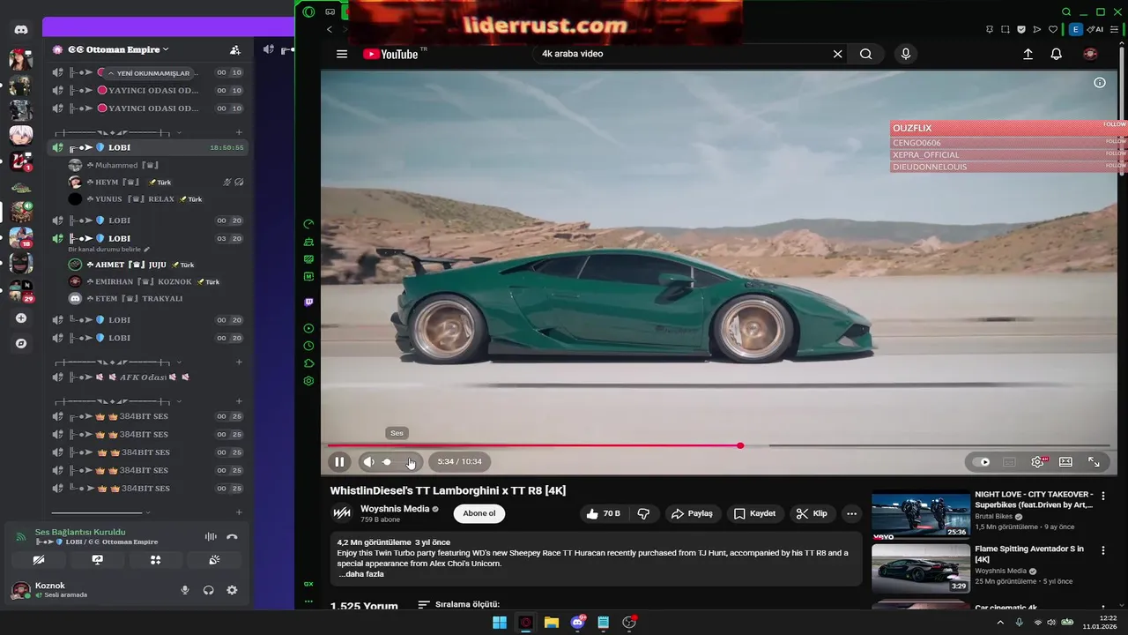Open Flame Spitting Aventador S thumbnail

pos(921,569)
